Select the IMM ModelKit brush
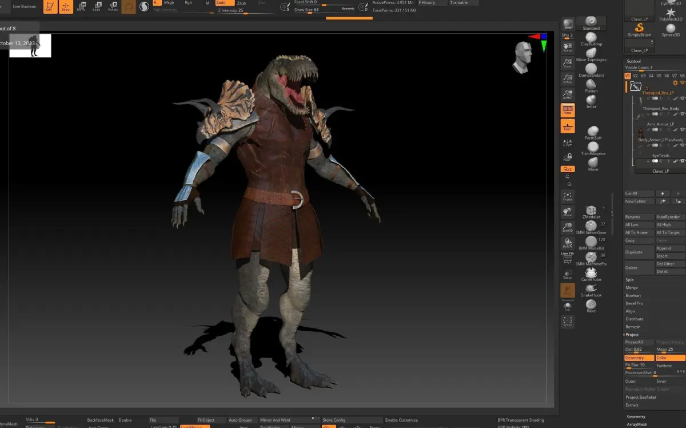Image resolution: width=686 pixels, height=428 pixels. point(591,244)
